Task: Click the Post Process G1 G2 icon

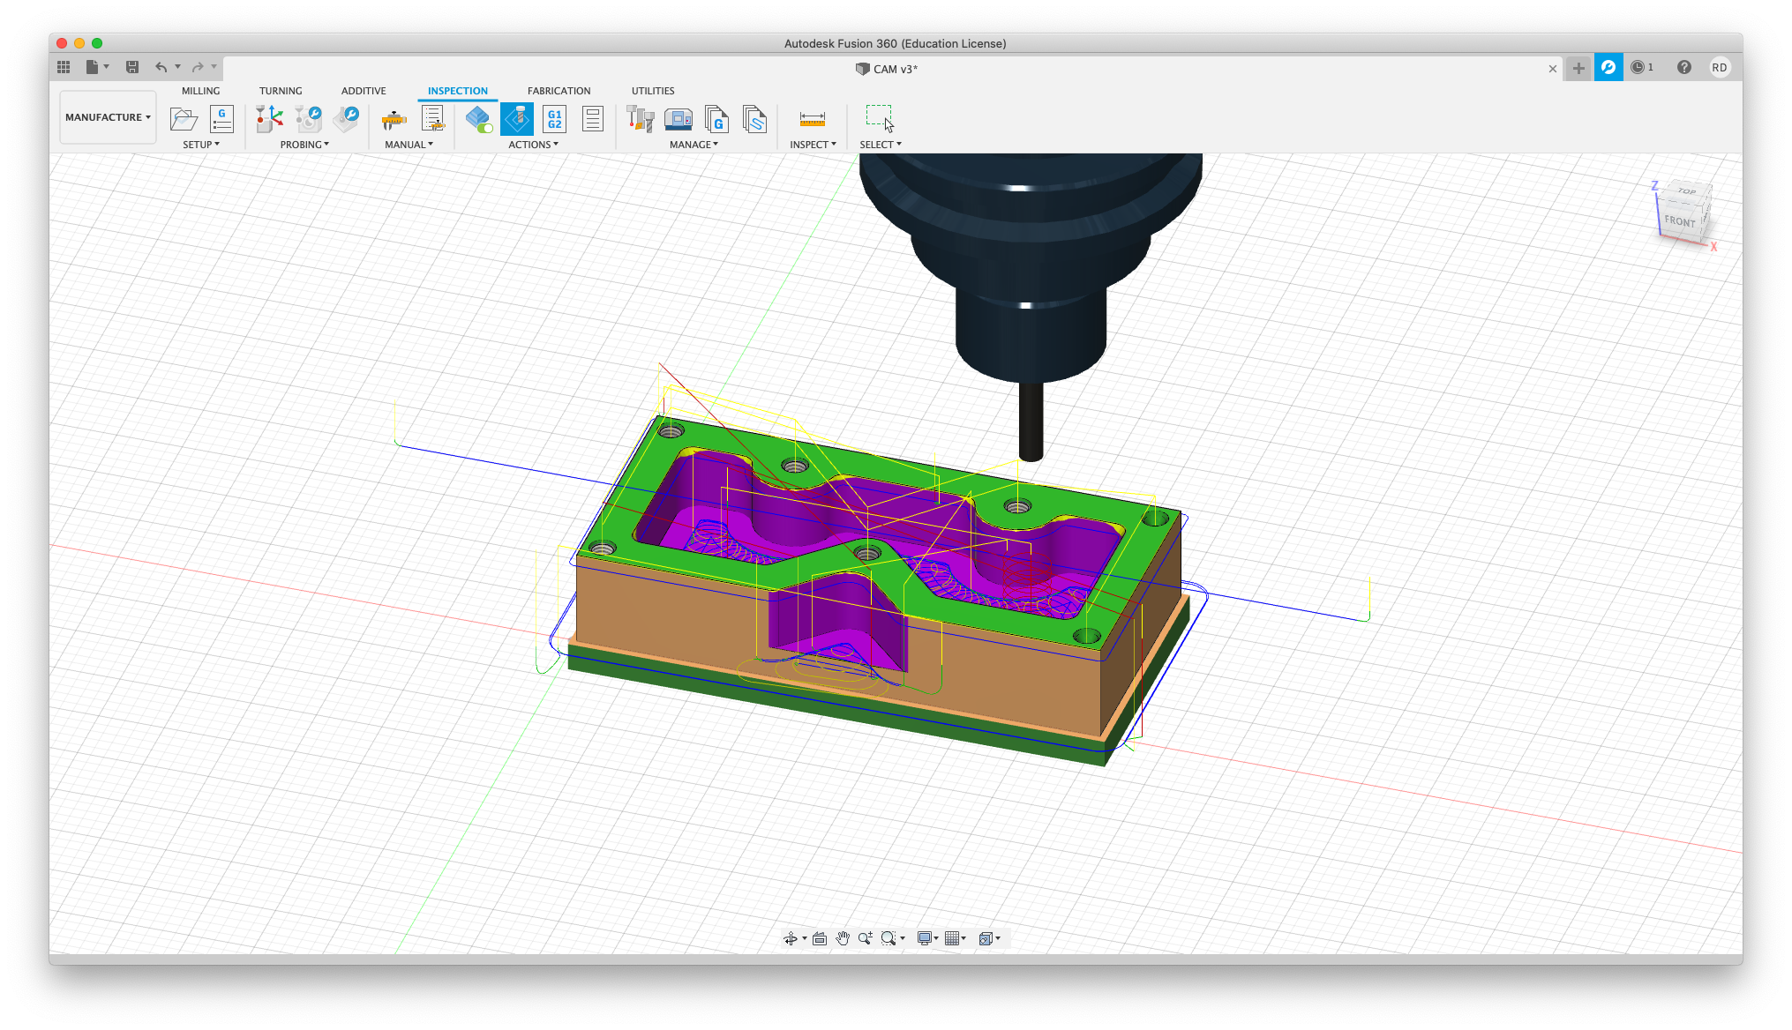Action: point(555,118)
